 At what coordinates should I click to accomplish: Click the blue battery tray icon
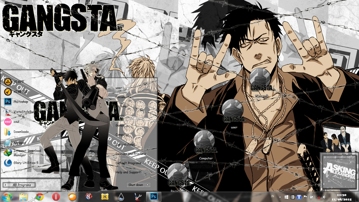point(299,197)
